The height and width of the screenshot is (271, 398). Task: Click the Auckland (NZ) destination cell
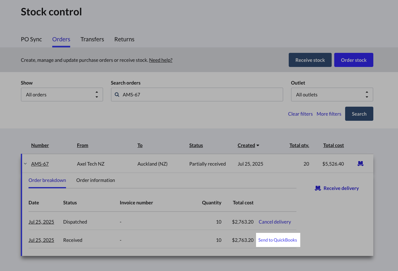[153, 164]
